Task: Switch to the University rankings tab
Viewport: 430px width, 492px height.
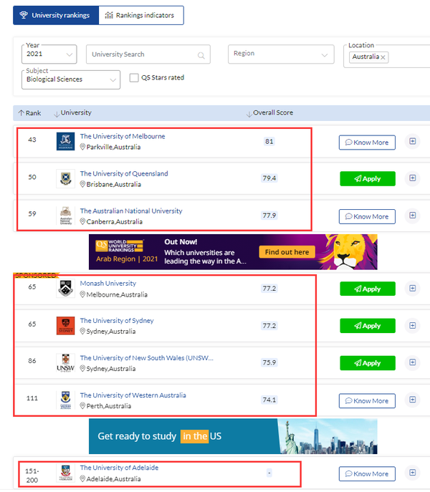Action: (56, 15)
